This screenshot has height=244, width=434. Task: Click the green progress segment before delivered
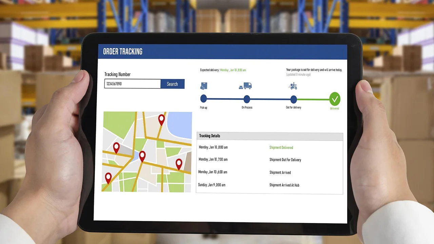[x=313, y=99]
